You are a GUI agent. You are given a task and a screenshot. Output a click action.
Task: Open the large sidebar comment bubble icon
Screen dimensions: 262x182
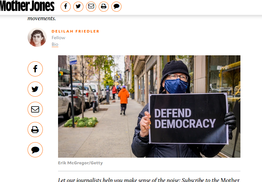(x=35, y=150)
